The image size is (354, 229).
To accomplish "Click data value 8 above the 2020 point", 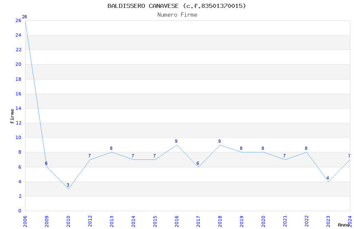I will pyautogui.click(x=263, y=148).
